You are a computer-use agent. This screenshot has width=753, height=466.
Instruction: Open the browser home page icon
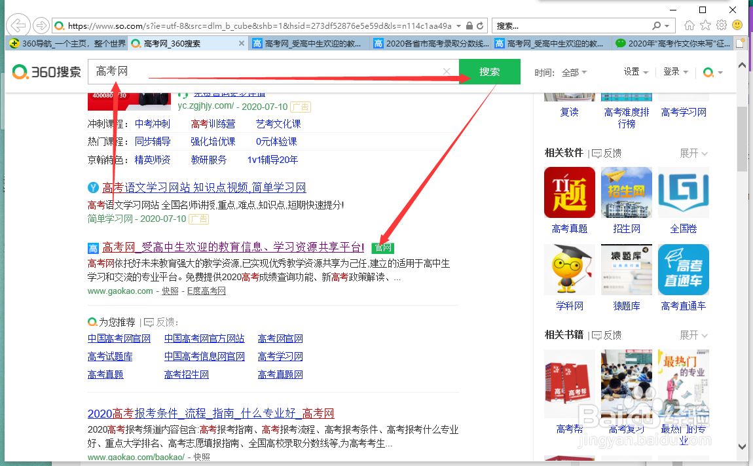click(x=689, y=25)
